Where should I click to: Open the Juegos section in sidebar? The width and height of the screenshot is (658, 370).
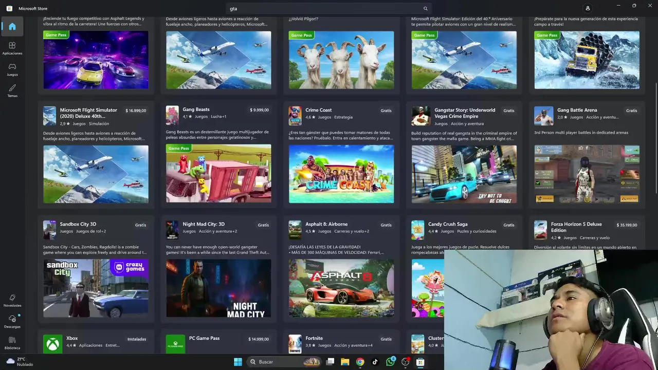(12, 69)
